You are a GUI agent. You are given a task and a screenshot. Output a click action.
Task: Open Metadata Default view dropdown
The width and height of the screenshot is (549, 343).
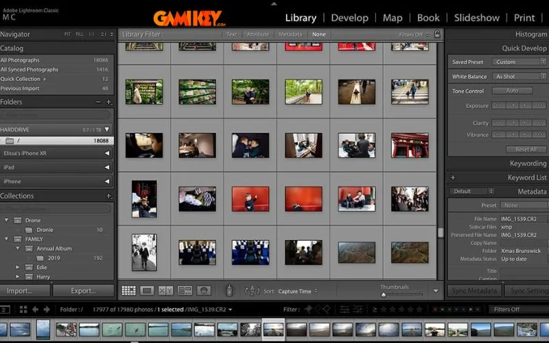pos(471,191)
